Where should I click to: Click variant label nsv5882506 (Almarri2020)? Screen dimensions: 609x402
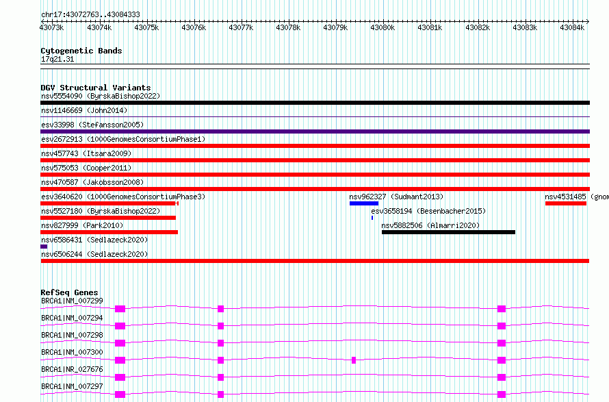click(430, 225)
